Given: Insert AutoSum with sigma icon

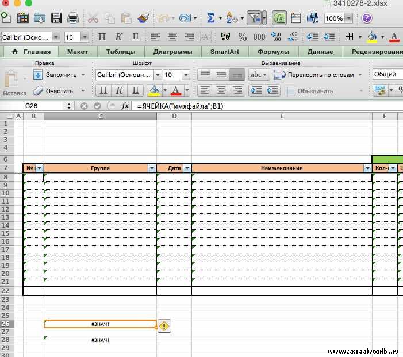Looking at the screenshot, I should coord(210,18).
